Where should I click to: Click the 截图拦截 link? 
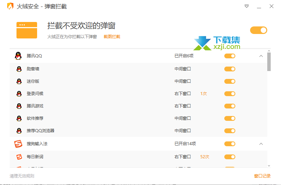[112, 37]
